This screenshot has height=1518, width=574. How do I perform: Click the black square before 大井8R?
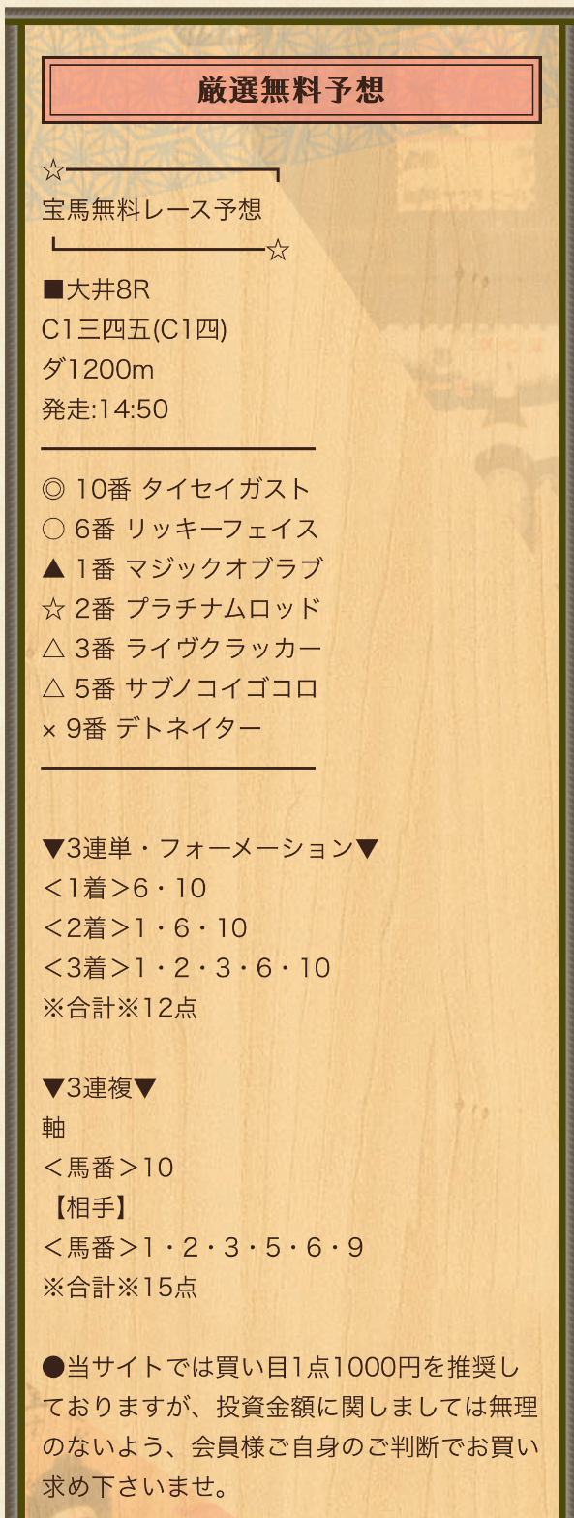tap(53, 289)
